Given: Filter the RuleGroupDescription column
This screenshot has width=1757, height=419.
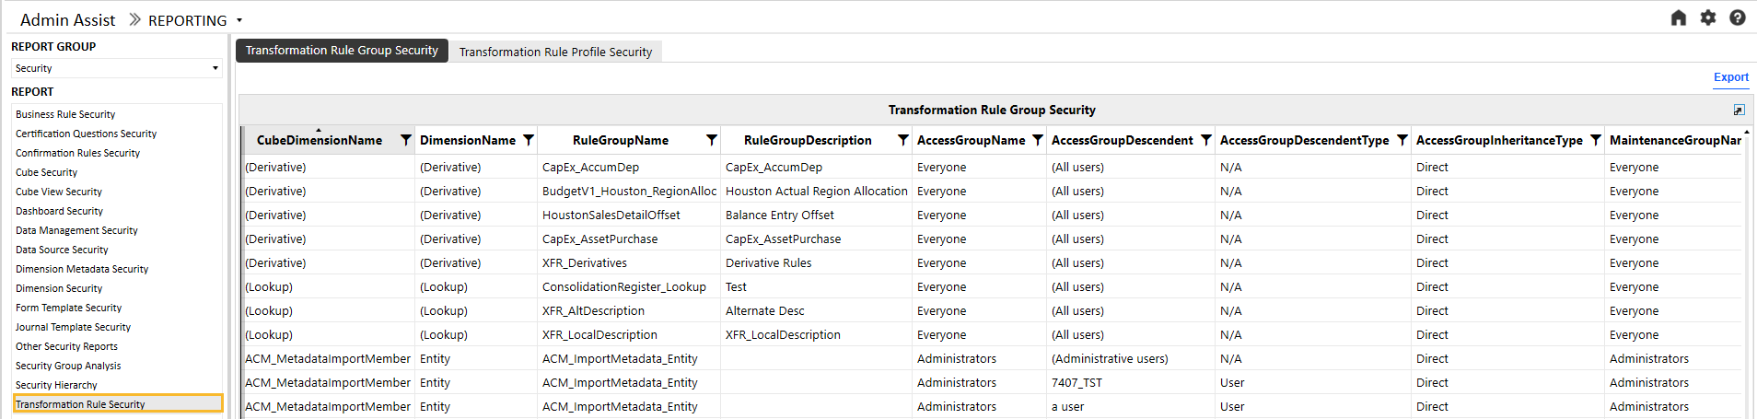Looking at the screenshot, I should point(902,140).
